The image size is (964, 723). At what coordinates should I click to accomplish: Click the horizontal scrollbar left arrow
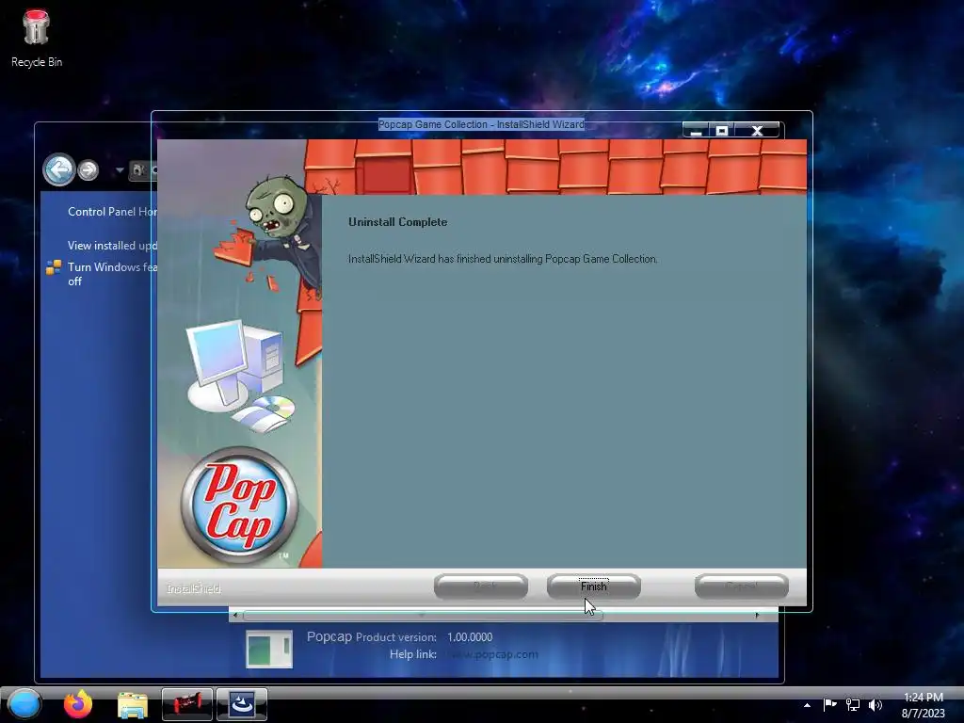(234, 615)
